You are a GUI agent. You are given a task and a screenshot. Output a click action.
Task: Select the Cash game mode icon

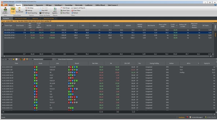[x=13, y=10]
